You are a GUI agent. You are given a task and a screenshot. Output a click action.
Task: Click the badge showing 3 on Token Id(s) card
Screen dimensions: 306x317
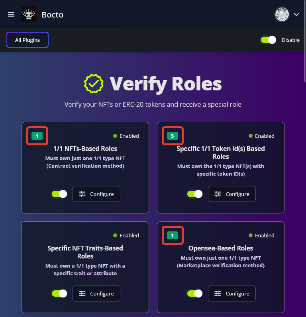click(x=173, y=136)
